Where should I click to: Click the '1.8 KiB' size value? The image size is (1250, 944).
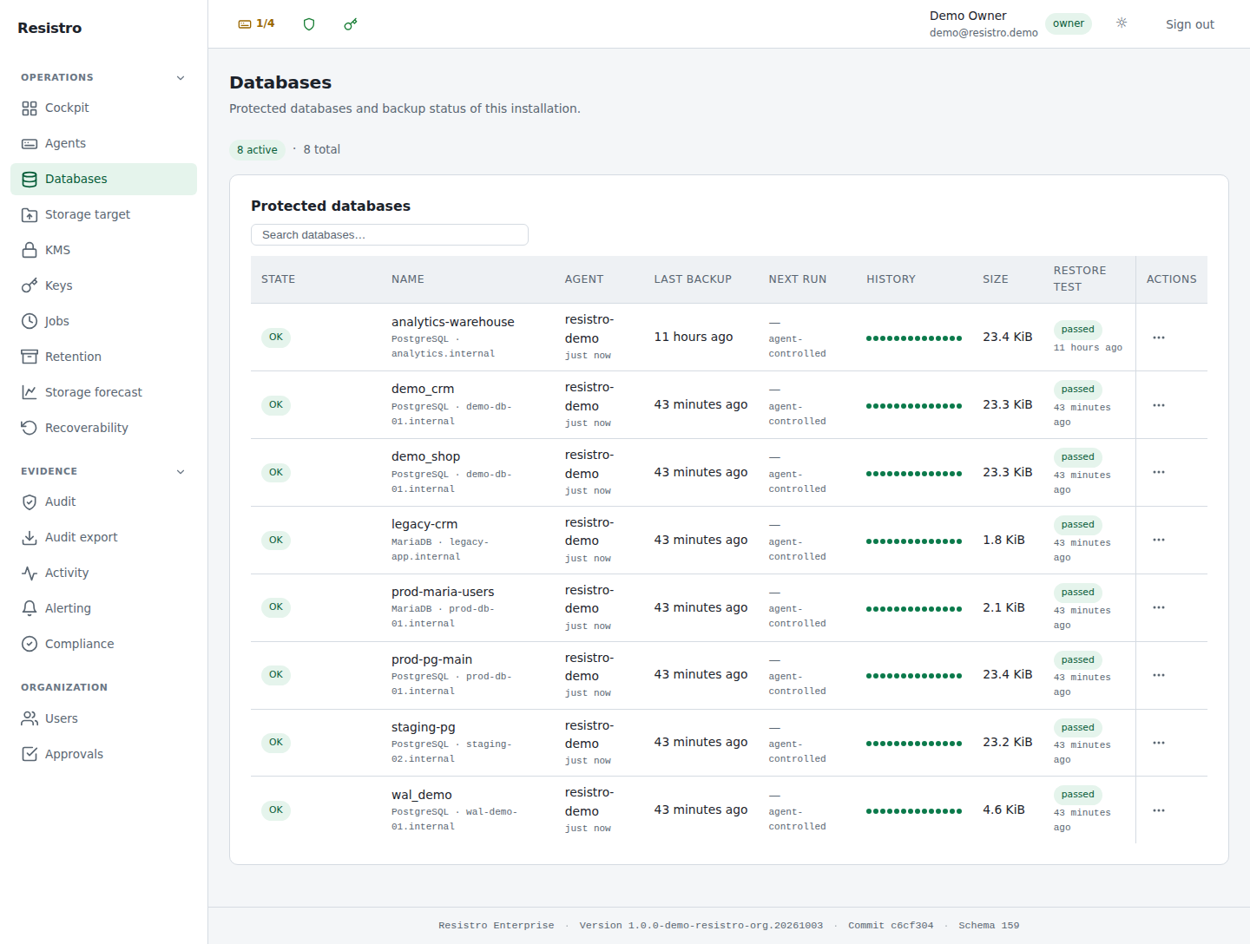point(1003,541)
